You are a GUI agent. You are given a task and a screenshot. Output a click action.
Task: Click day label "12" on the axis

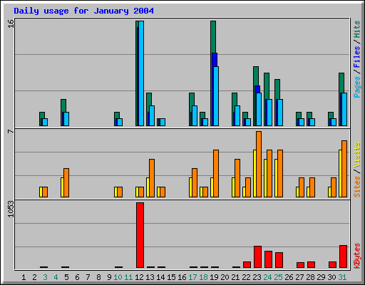(x=140, y=277)
